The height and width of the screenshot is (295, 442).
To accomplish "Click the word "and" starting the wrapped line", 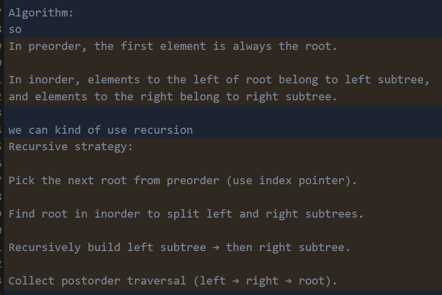I will tap(18, 96).
